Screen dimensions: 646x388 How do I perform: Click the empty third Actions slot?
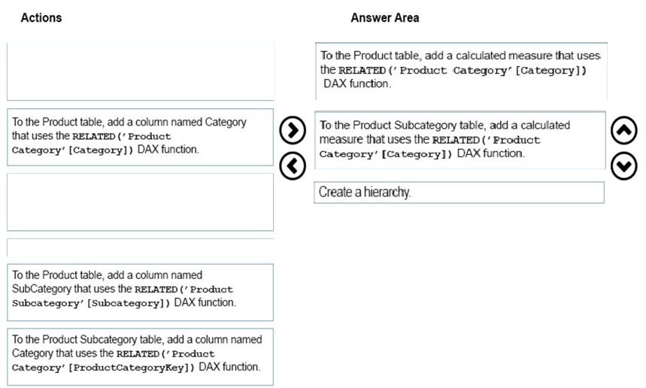[140, 202]
